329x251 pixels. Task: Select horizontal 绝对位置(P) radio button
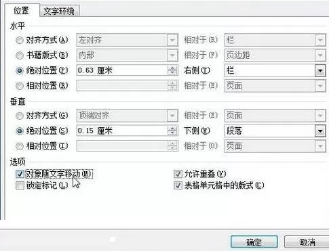pyautogui.click(x=20, y=70)
